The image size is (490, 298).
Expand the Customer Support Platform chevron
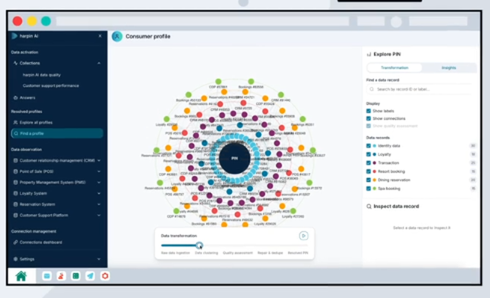(99, 215)
